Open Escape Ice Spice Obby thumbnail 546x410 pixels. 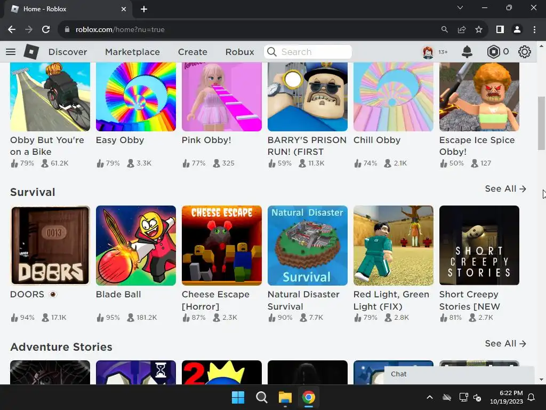coord(479,97)
